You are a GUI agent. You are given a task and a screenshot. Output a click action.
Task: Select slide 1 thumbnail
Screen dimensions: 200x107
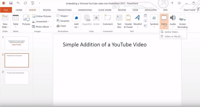click(x=17, y=43)
